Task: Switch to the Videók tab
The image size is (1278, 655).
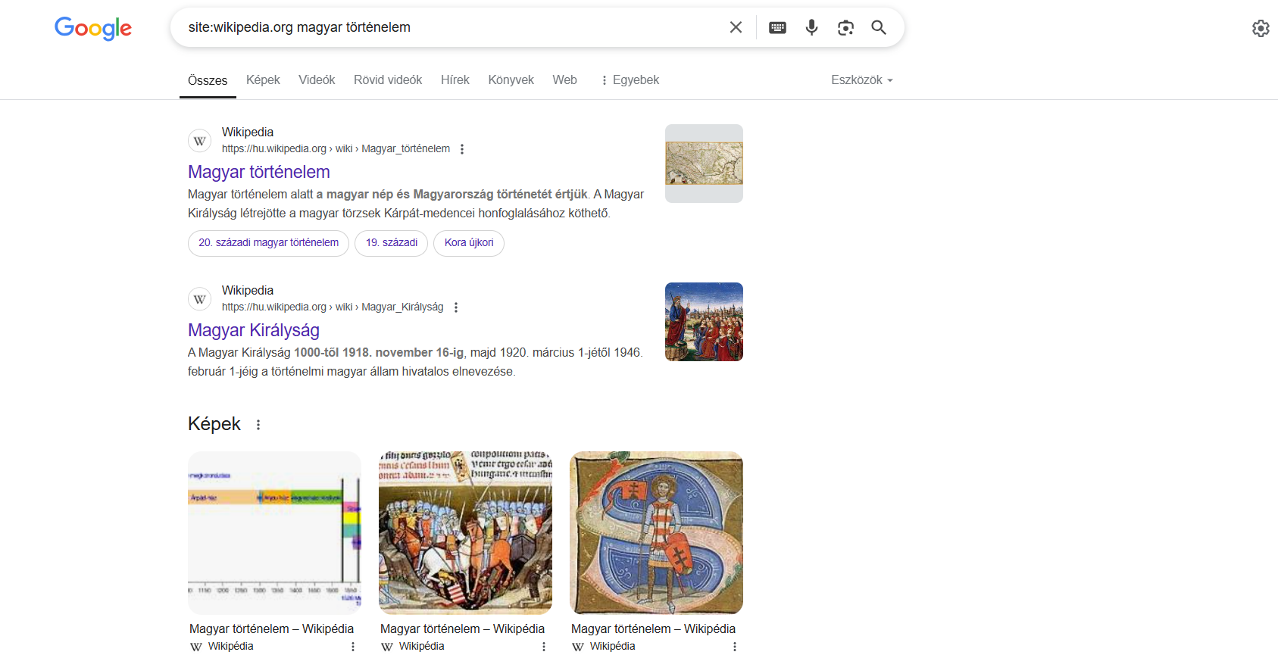Action: point(317,80)
